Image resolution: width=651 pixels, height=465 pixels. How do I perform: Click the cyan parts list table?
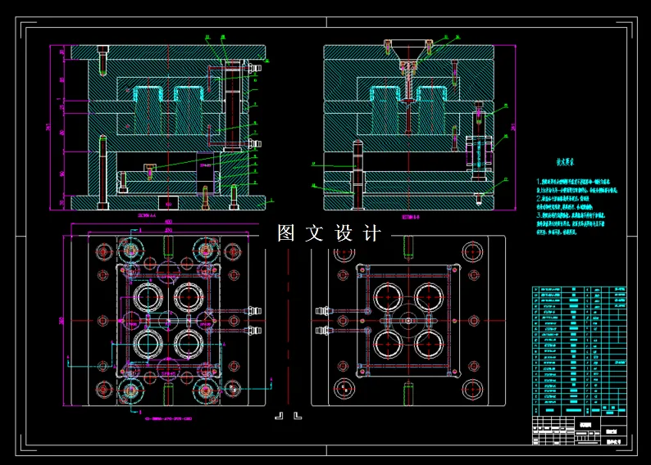[x=579, y=350]
